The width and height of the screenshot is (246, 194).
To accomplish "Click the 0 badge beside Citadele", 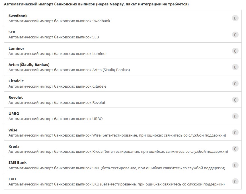I will 235,84.
